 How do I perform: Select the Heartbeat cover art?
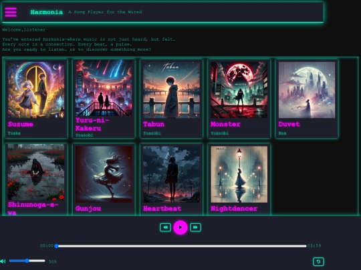tap(172, 174)
